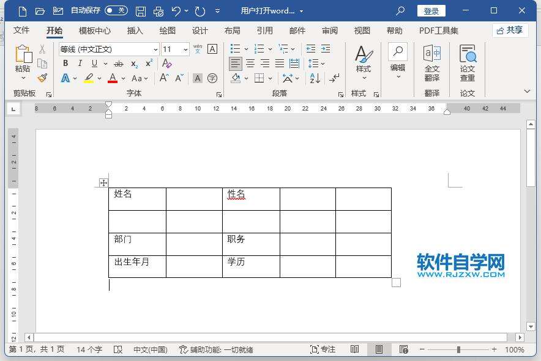Click Clear All Formatting eraser icon
This screenshot has height=361, width=541.
pos(166,64)
